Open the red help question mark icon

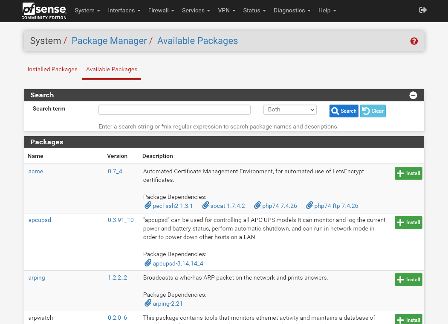[414, 41]
